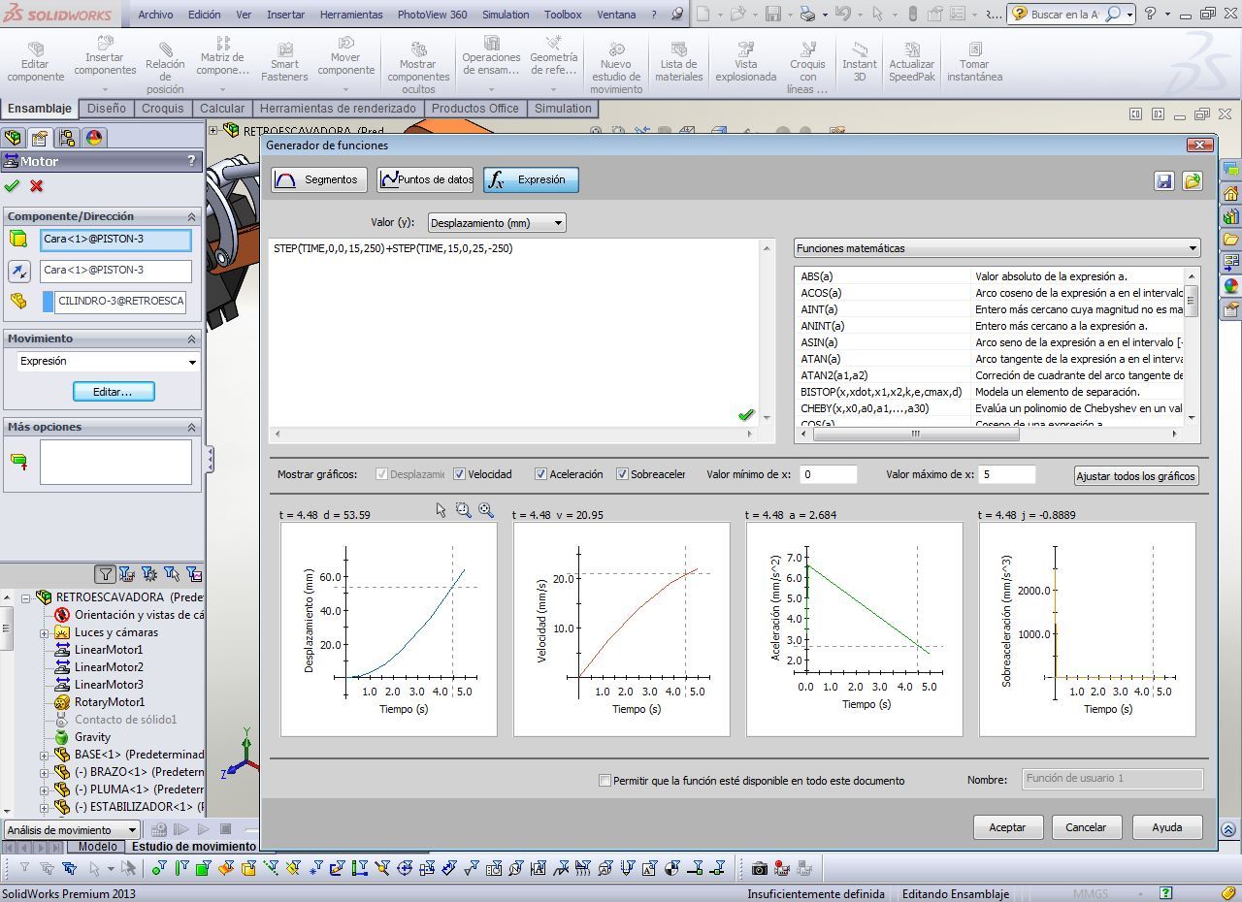This screenshot has width=1242, height=902.
Task: Click the Cancelar button in function builder
Action: tap(1086, 827)
